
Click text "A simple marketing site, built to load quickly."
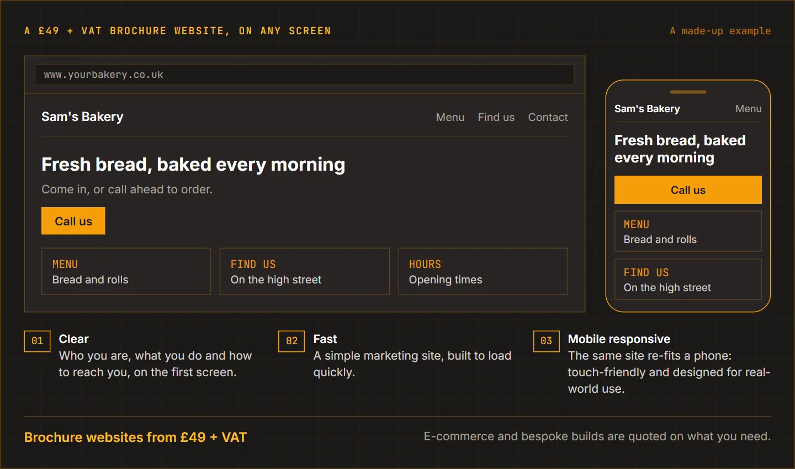click(x=412, y=364)
